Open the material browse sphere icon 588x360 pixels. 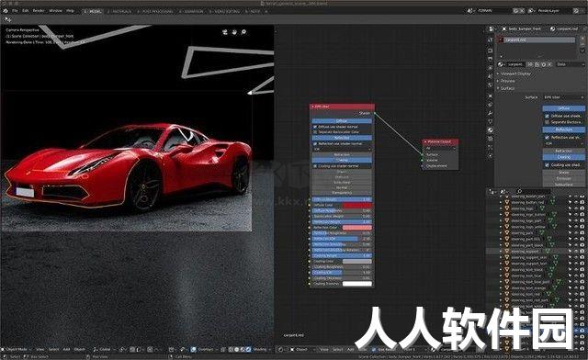500,64
